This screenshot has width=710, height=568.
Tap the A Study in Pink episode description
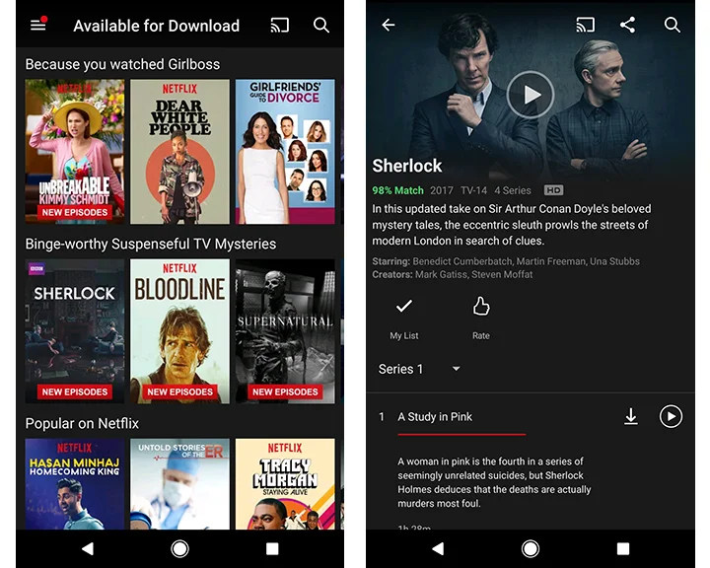(494, 482)
